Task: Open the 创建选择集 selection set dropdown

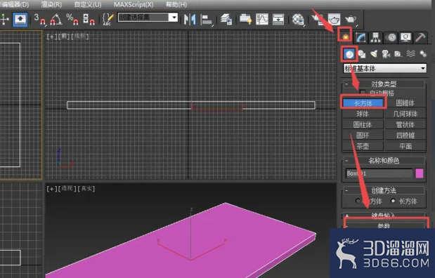Action: click(x=148, y=18)
